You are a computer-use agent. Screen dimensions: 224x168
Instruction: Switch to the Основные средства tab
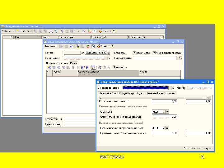click(57, 63)
